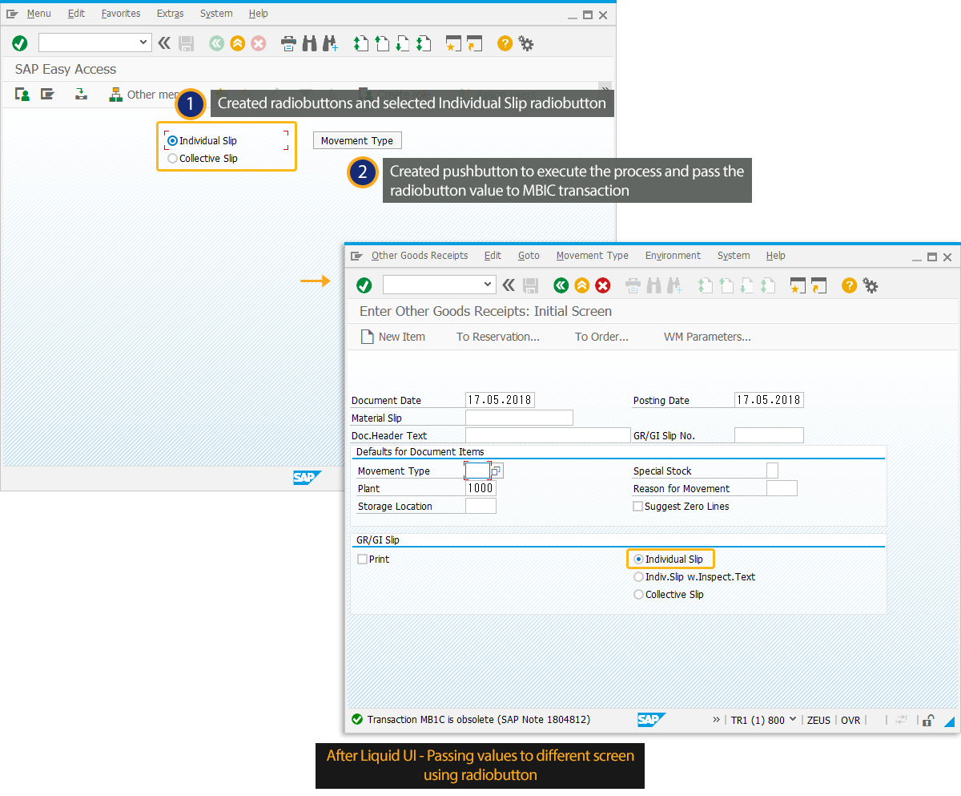Click the Reason for Movement input field
961x796 pixels.
782,488
